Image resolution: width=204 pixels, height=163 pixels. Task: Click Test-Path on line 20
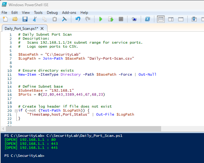[51, 110]
